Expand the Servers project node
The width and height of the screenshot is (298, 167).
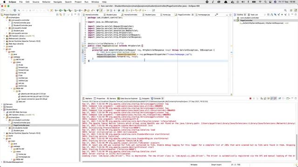[x=2, y=104]
